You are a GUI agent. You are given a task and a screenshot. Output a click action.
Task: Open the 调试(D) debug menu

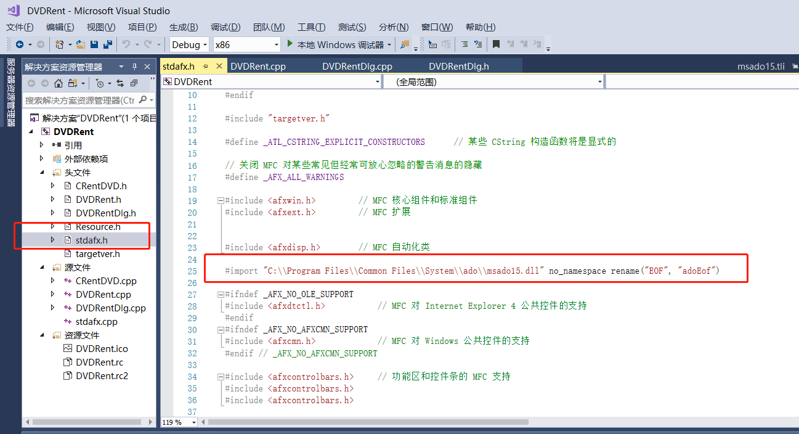pyautogui.click(x=225, y=27)
